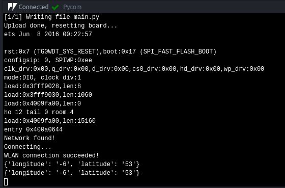Click the 'WLAN connection succeeded!' message

coord(51,155)
